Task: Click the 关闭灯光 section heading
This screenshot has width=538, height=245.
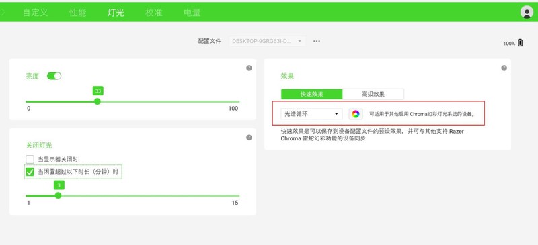Action: pyautogui.click(x=39, y=145)
